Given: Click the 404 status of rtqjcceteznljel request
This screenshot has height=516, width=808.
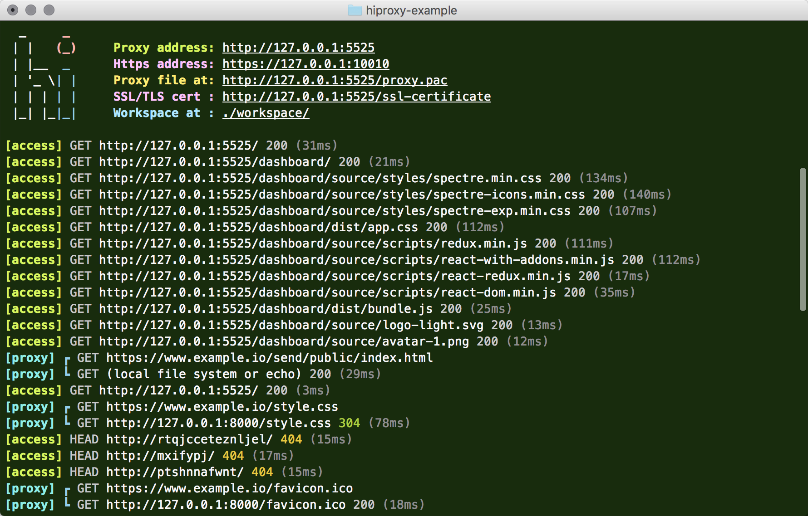Looking at the screenshot, I should pyautogui.click(x=291, y=439).
